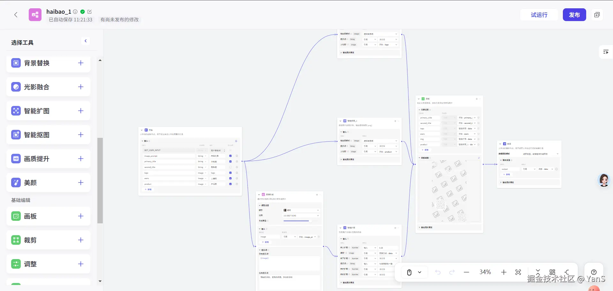Screen dimensions: 613x291
Task: Enable required checkbox for second_title
Action: click(x=231, y=167)
